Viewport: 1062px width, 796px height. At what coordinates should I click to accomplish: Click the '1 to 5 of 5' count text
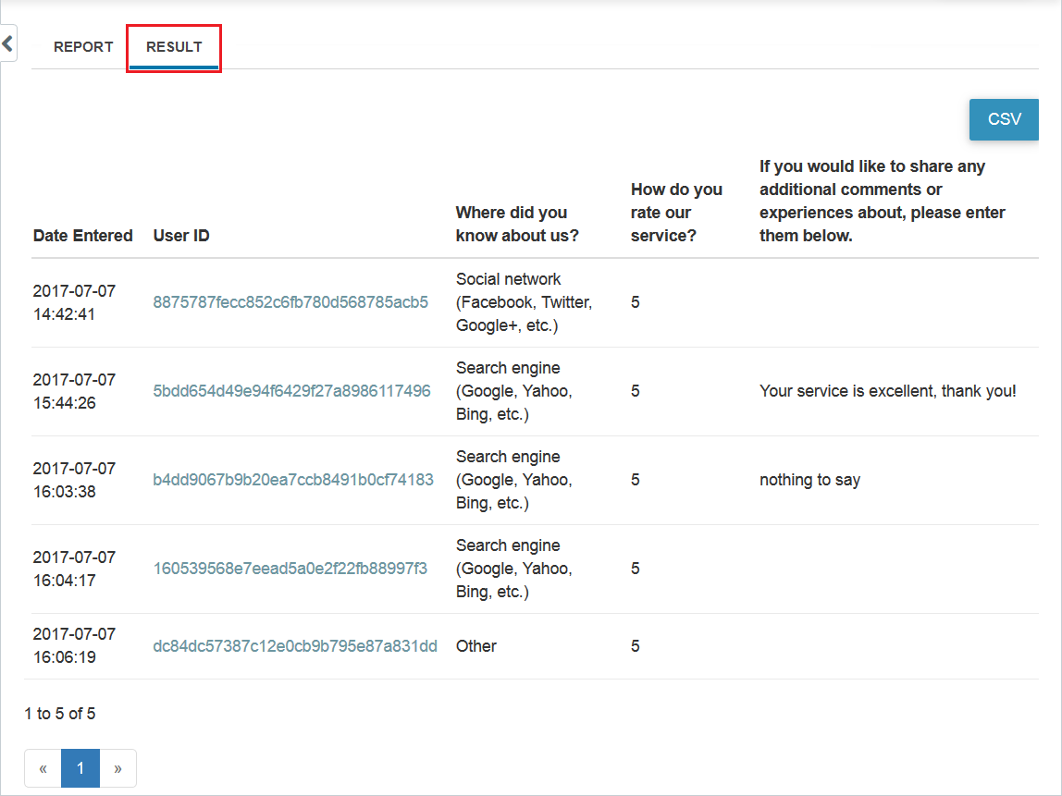(x=60, y=714)
